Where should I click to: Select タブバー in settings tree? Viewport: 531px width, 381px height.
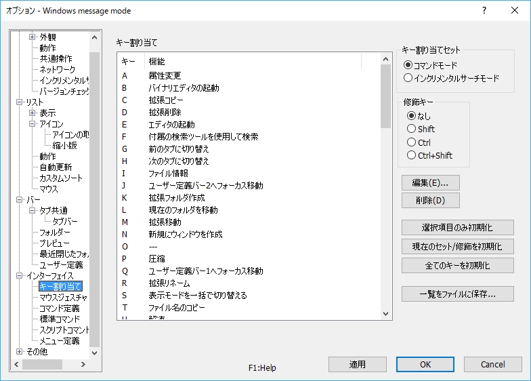(65, 221)
